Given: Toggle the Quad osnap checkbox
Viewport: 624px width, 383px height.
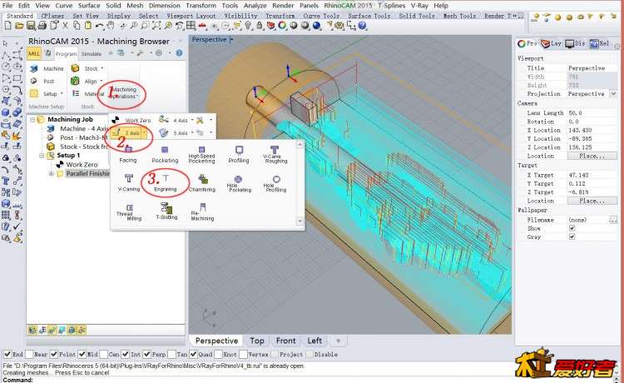Looking at the screenshot, I should tap(193, 354).
